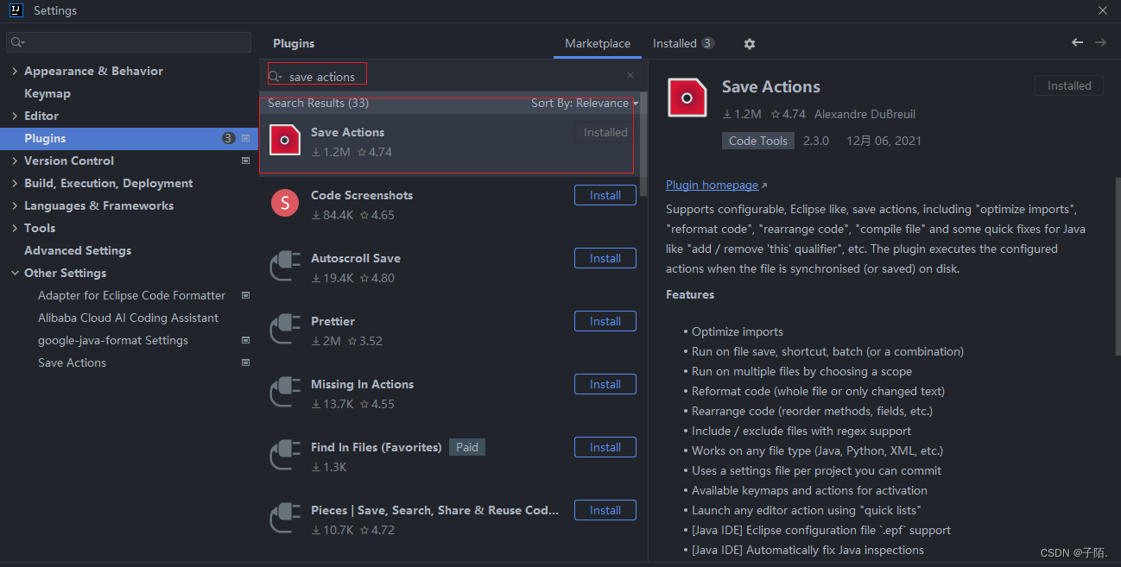The image size is (1121, 567).
Task: Select the Autoscroll Save result title
Action: click(356, 258)
